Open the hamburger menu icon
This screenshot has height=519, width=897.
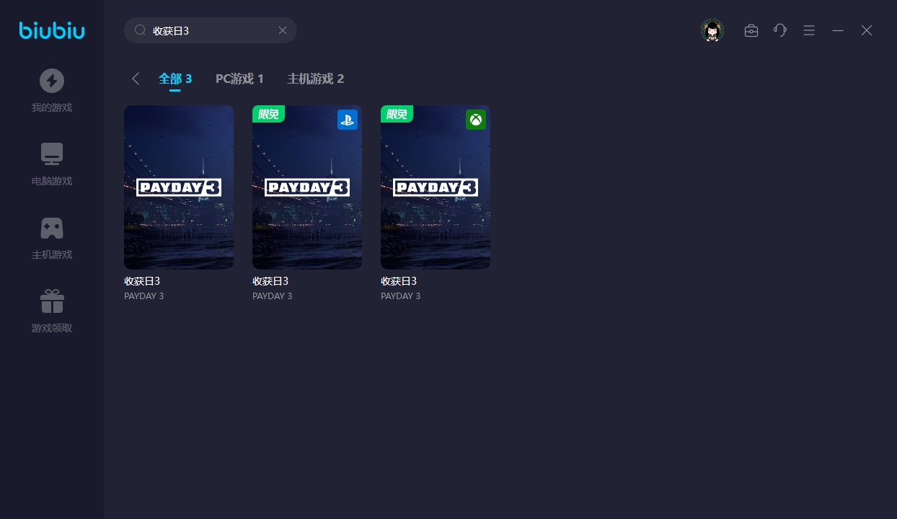click(809, 30)
